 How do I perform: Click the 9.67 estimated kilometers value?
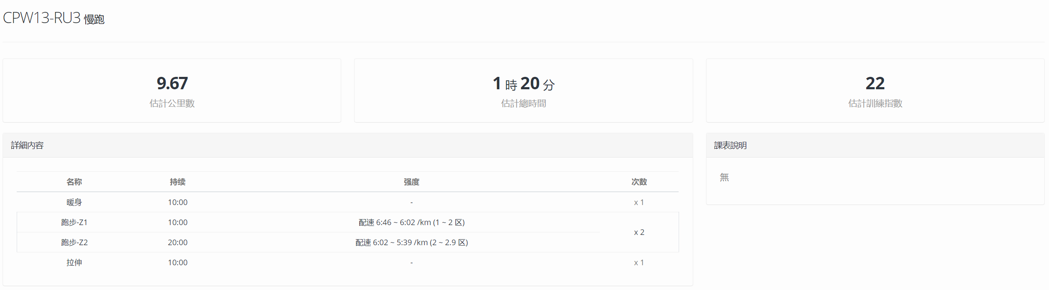tap(172, 83)
